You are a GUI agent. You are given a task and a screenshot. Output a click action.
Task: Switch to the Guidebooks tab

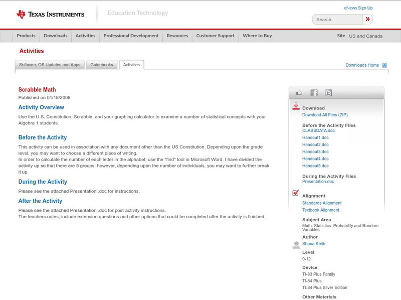coord(102,65)
